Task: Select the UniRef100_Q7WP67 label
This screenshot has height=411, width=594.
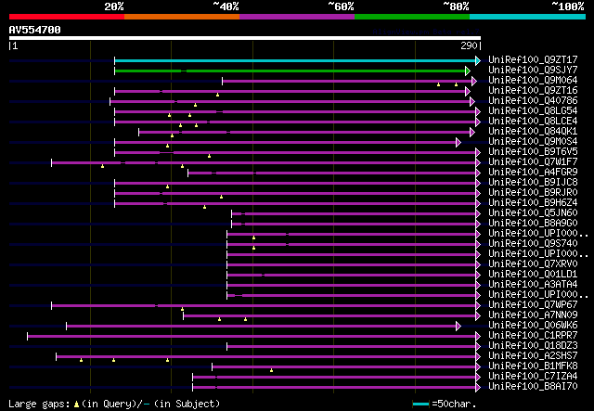Action: [x=533, y=305]
